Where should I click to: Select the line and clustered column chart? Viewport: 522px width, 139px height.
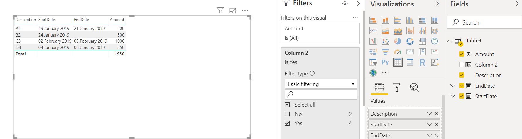[422, 31]
